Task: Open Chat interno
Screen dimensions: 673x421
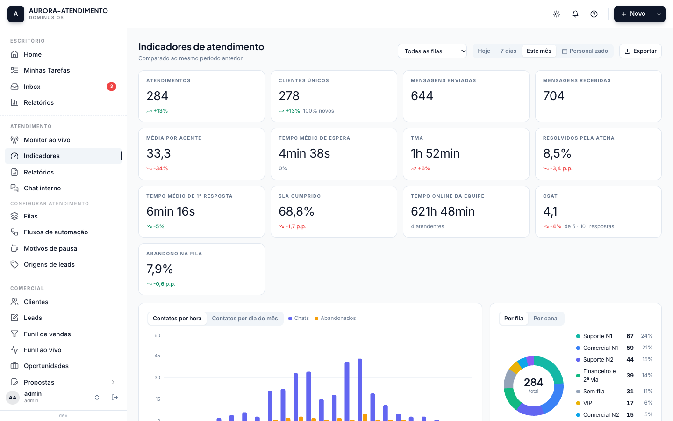Action: click(63, 188)
